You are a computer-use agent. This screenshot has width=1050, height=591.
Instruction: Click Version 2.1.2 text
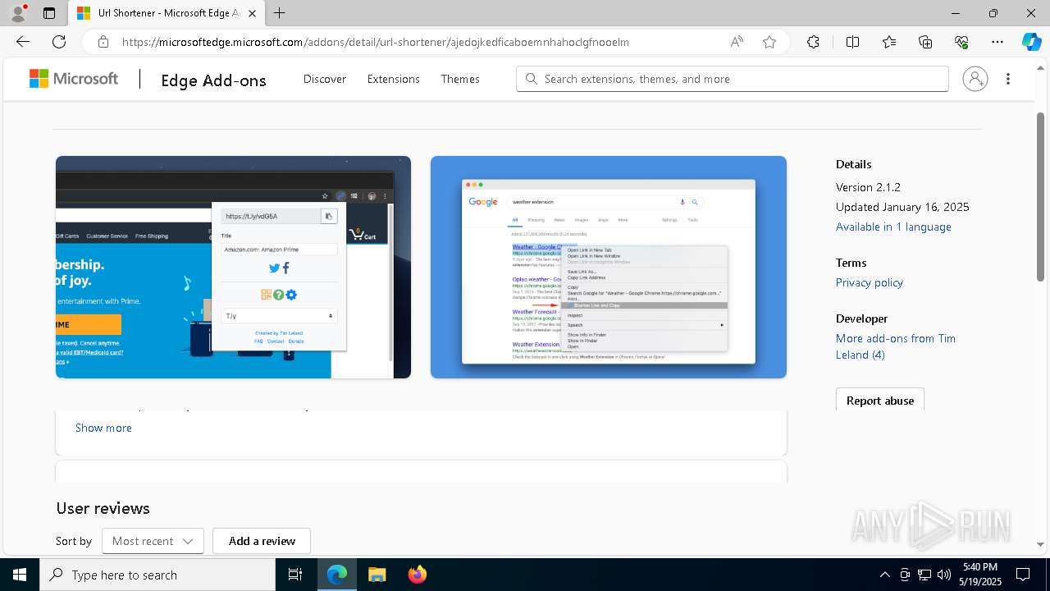click(x=868, y=187)
